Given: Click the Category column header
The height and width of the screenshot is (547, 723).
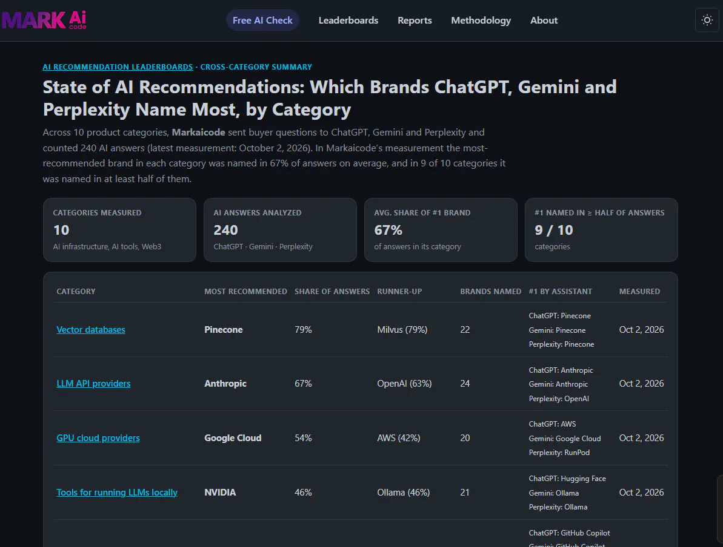Looking at the screenshot, I should tap(76, 292).
